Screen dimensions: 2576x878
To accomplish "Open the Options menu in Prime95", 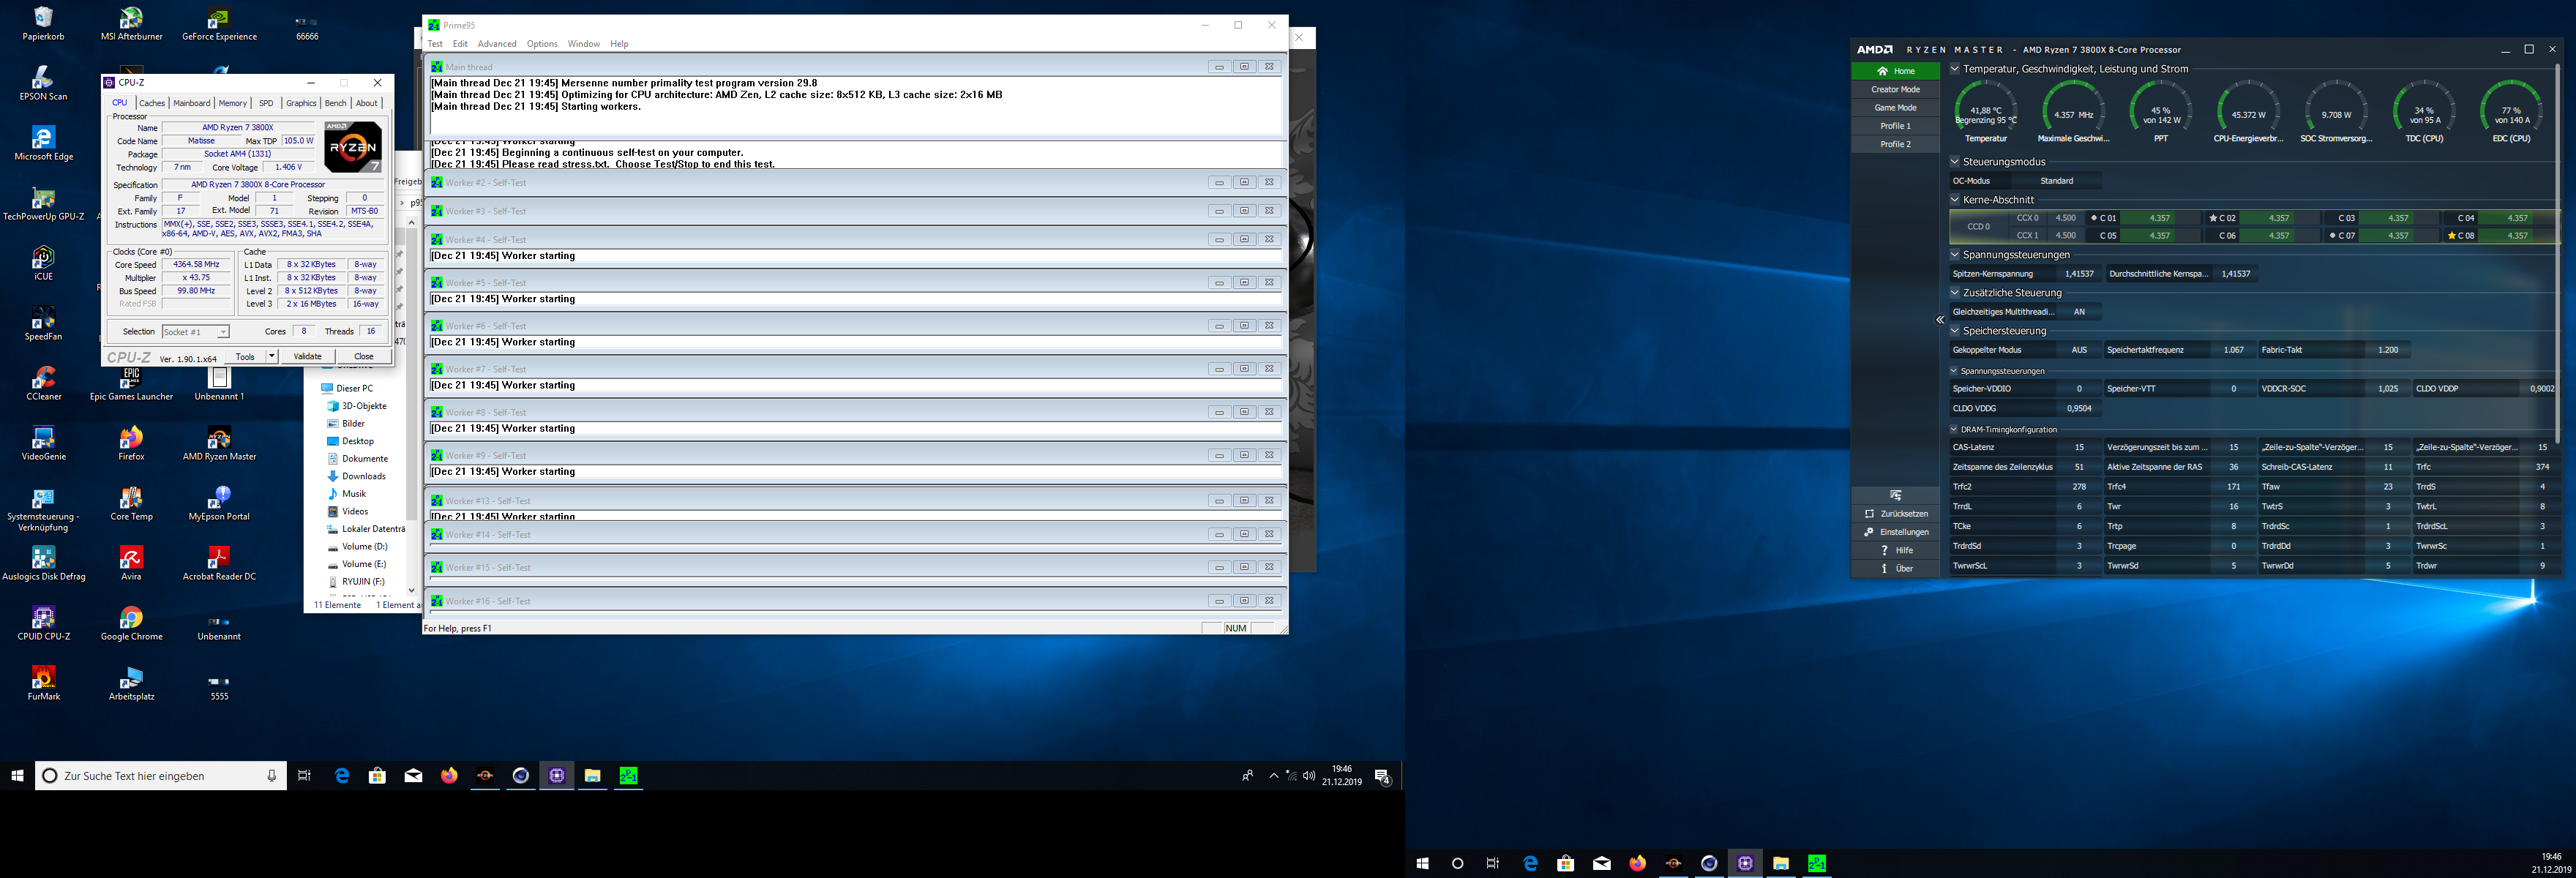I will tap(542, 43).
